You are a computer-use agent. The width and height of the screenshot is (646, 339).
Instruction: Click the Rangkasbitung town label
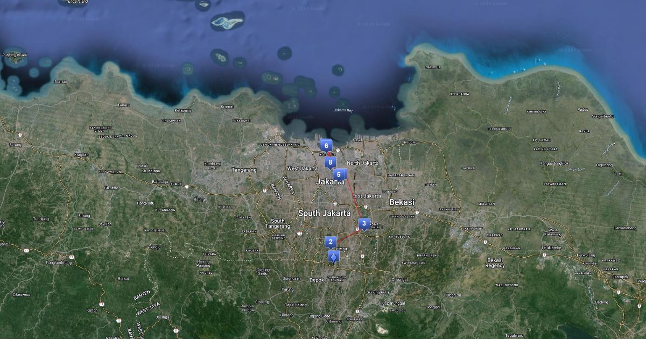click(x=60, y=263)
